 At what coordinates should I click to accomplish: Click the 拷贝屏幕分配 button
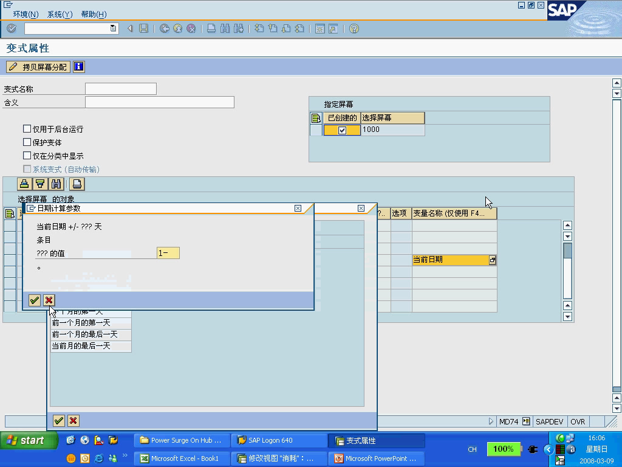[38, 67]
